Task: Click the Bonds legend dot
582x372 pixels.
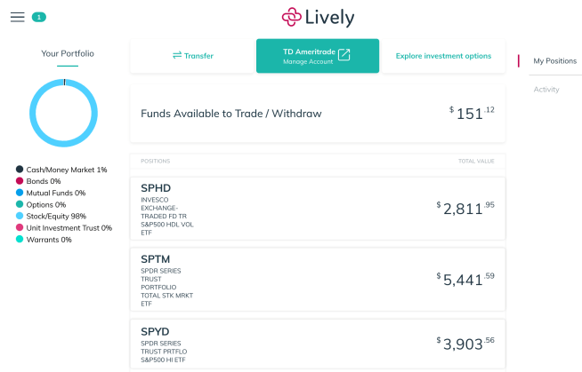Action: (20, 180)
